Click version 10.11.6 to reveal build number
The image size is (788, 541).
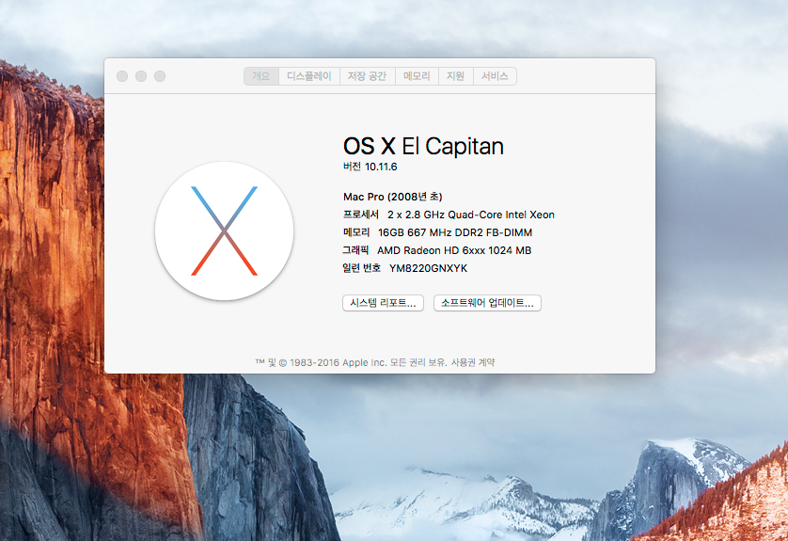(x=370, y=167)
